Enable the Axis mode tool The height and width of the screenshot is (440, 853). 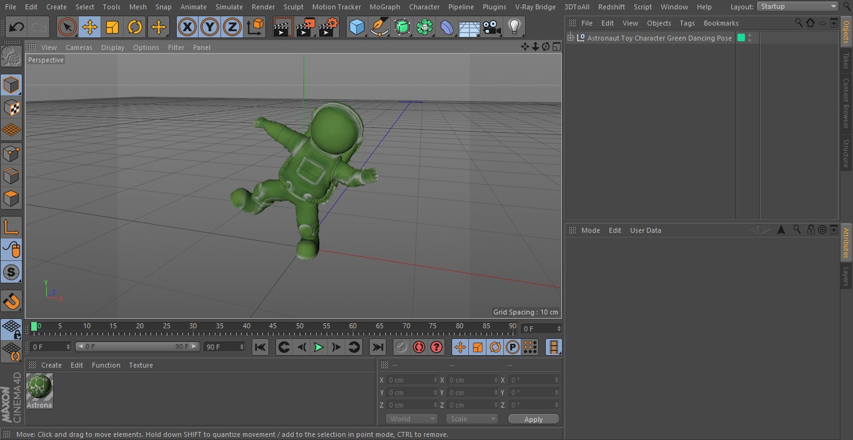(x=11, y=227)
